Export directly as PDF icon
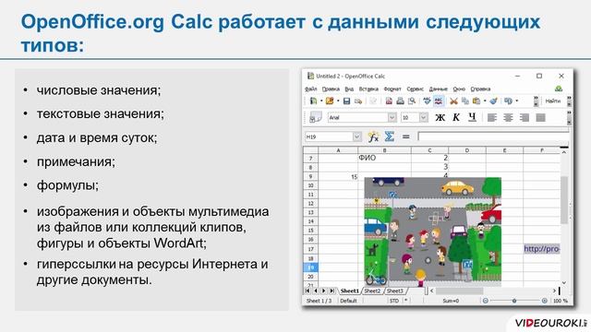591x332 pixels. (389, 101)
